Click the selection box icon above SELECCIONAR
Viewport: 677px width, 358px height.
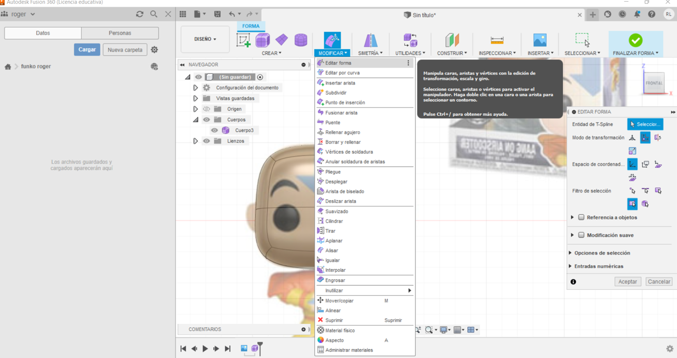[x=582, y=39]
